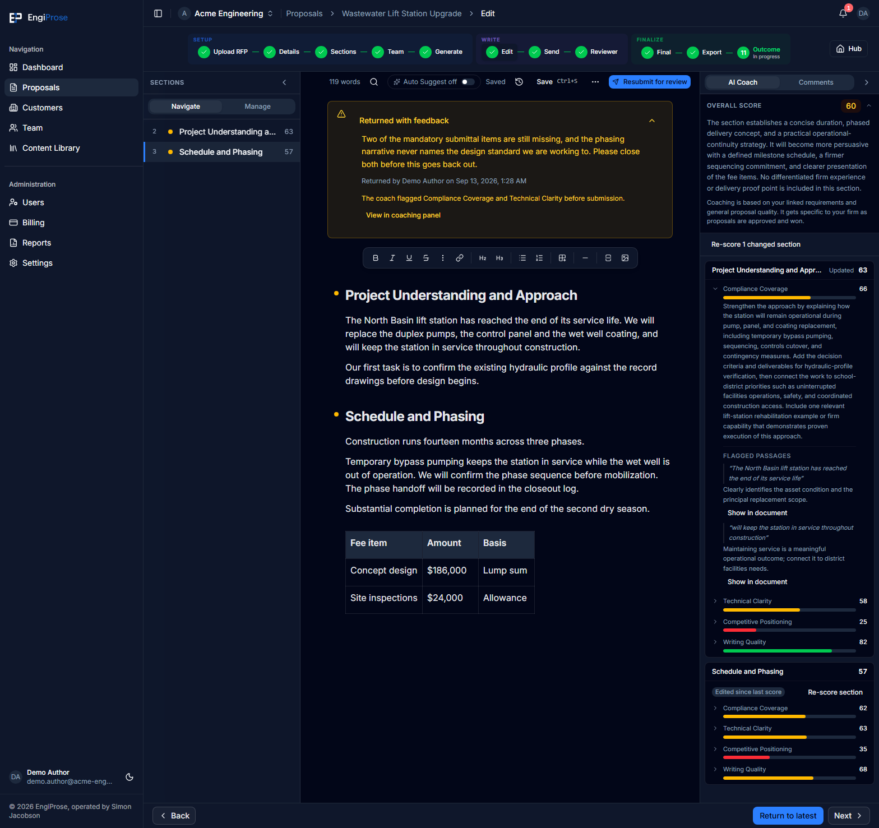Open the notifications bell

(843, 13)
